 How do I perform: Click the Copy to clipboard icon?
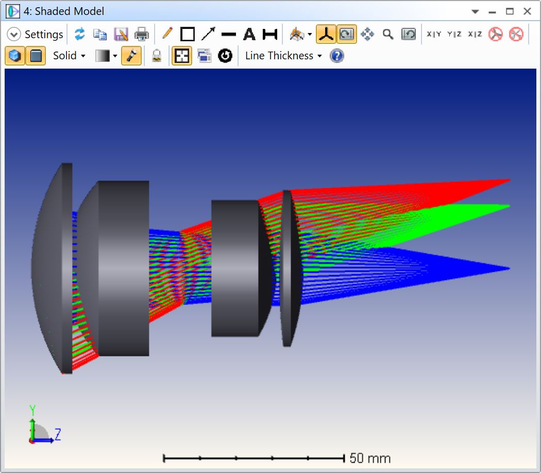(100, 35)
